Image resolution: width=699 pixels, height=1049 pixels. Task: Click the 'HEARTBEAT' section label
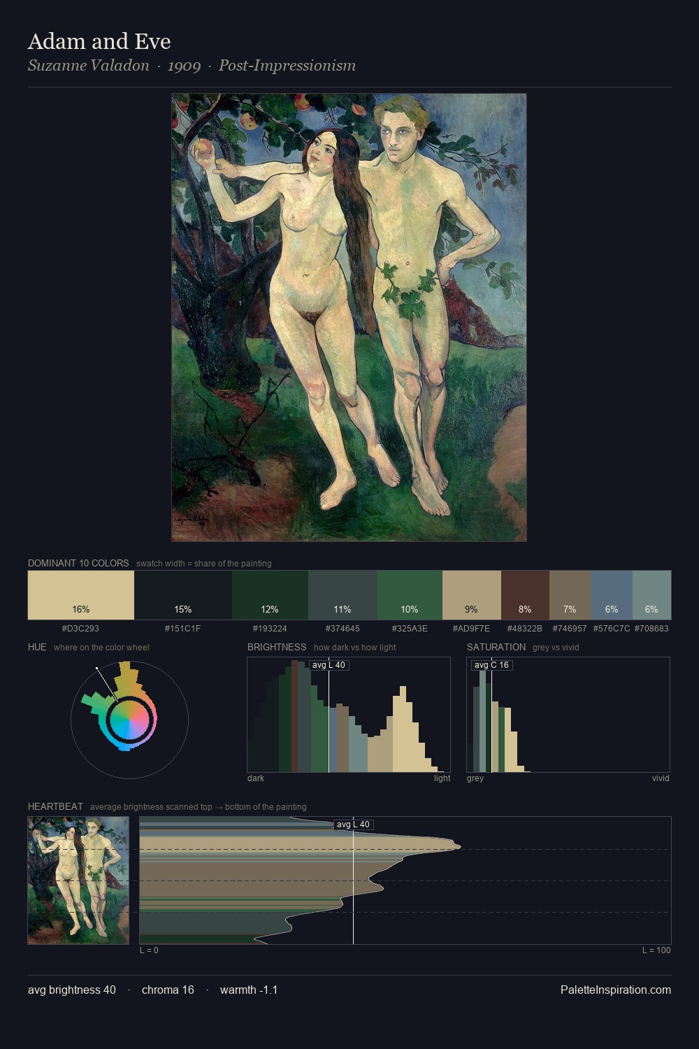coord(55,806)
